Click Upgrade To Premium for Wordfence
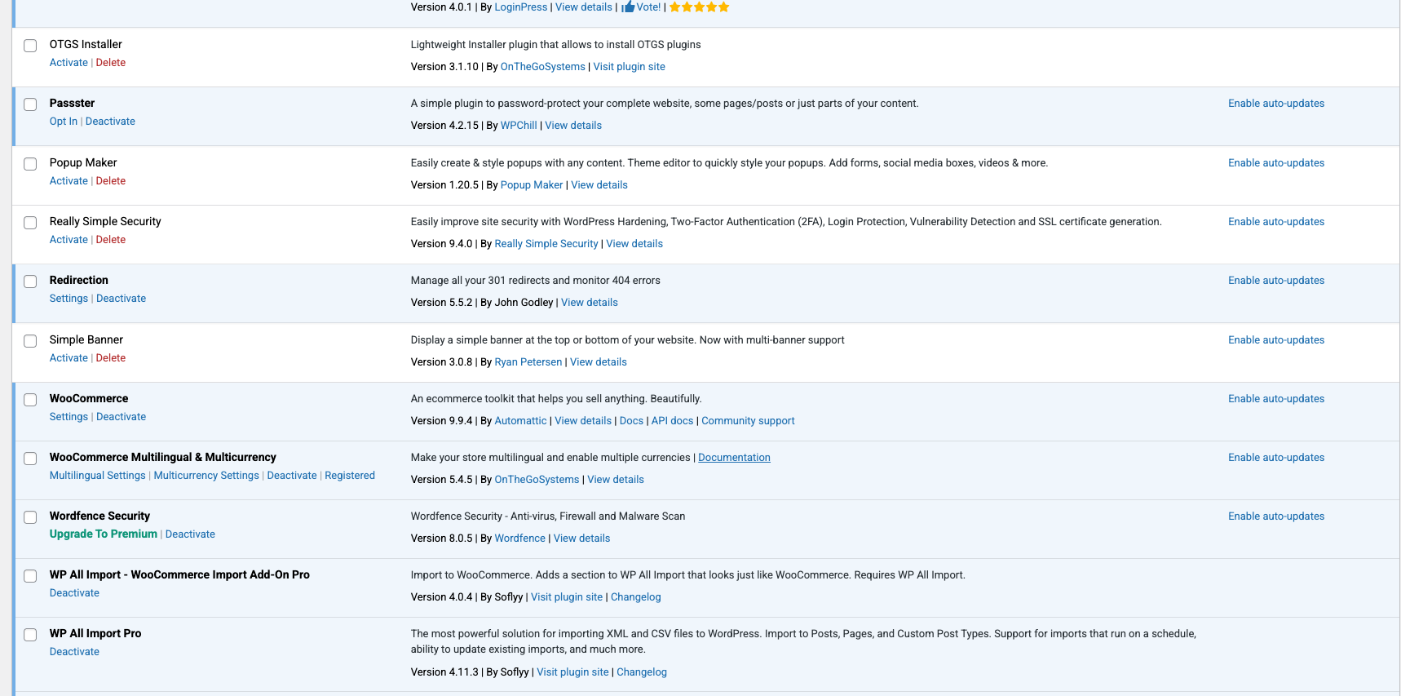The height and width of the screenshot is (696, 1401). [104, 534]
